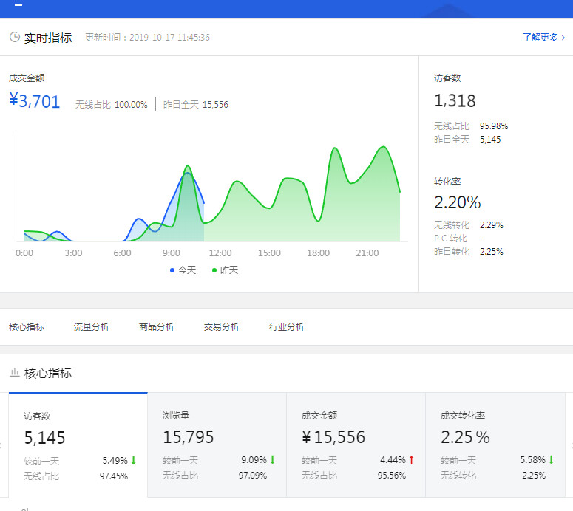Click the green down arrow in 成交转化率 card

pyautogui.click(x=551, y=460)
